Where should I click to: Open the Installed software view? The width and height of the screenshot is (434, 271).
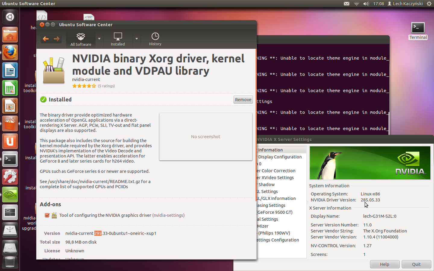click(x=118, y=39)
